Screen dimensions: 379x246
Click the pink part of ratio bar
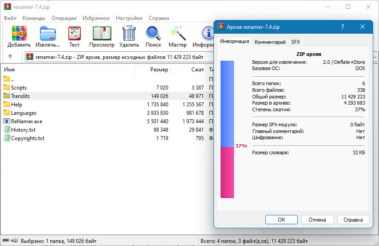tap(227, 172)
